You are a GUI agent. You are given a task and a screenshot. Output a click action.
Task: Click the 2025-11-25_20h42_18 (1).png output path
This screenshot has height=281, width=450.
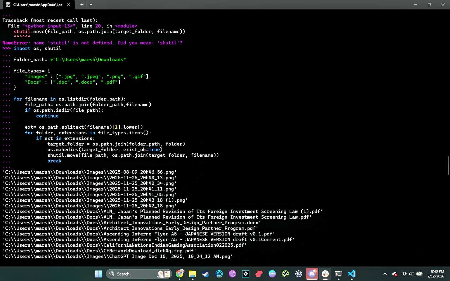95,200
